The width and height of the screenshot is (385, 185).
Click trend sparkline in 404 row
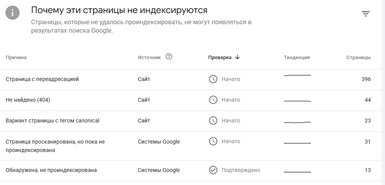pyautogui.click(x=297, y=101)
